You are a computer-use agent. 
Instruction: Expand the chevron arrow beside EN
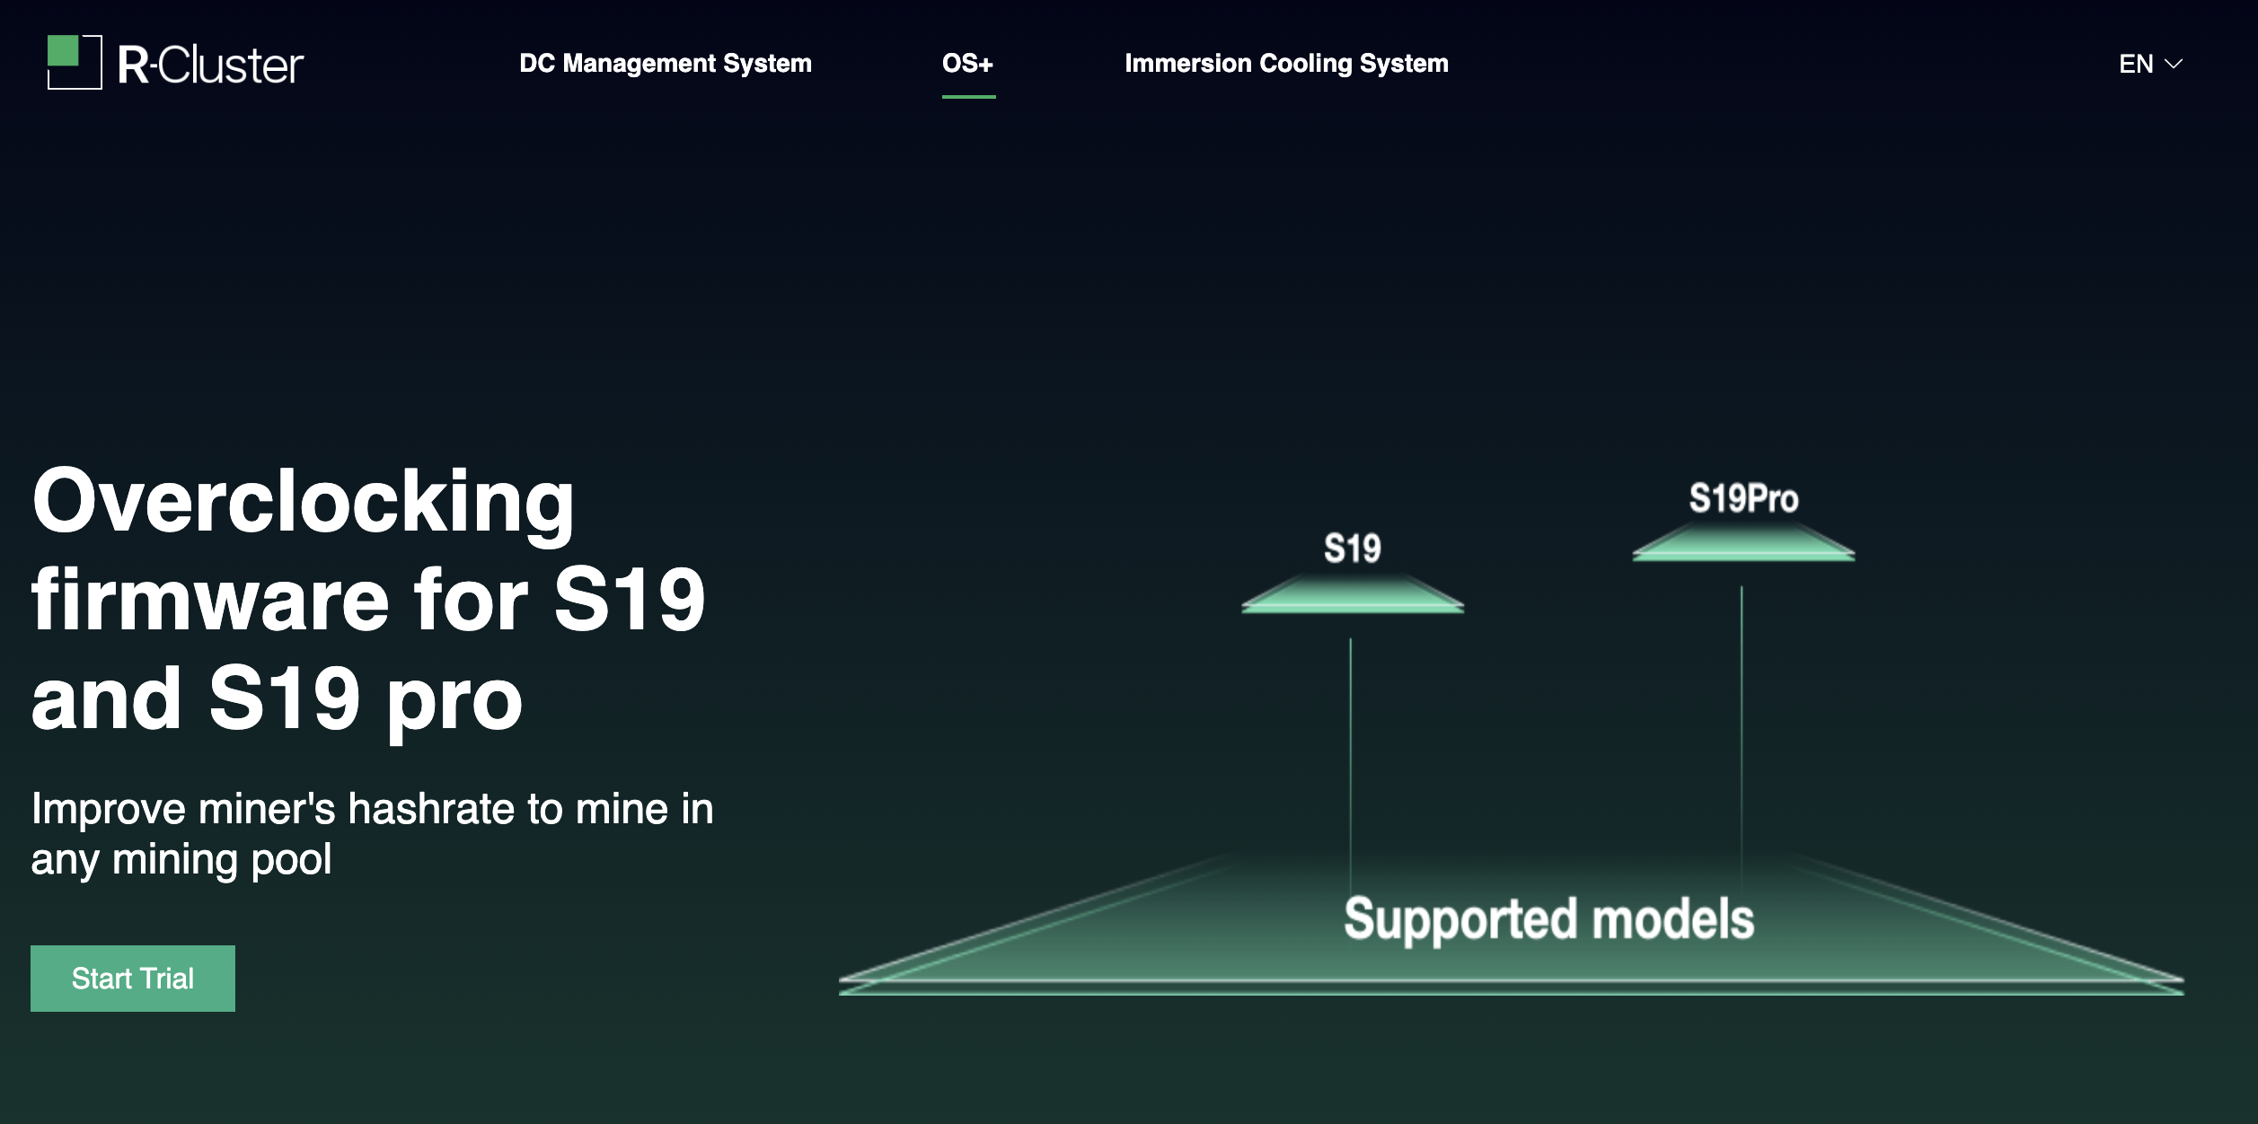[2174, 65]
